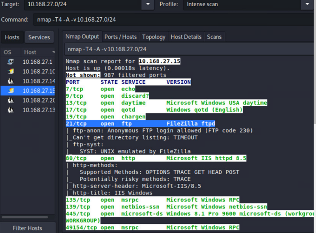Click the highlighted IP 10.168.27.15 in scan report
This screenshot has width=316, height=233.
click(160, 61)
